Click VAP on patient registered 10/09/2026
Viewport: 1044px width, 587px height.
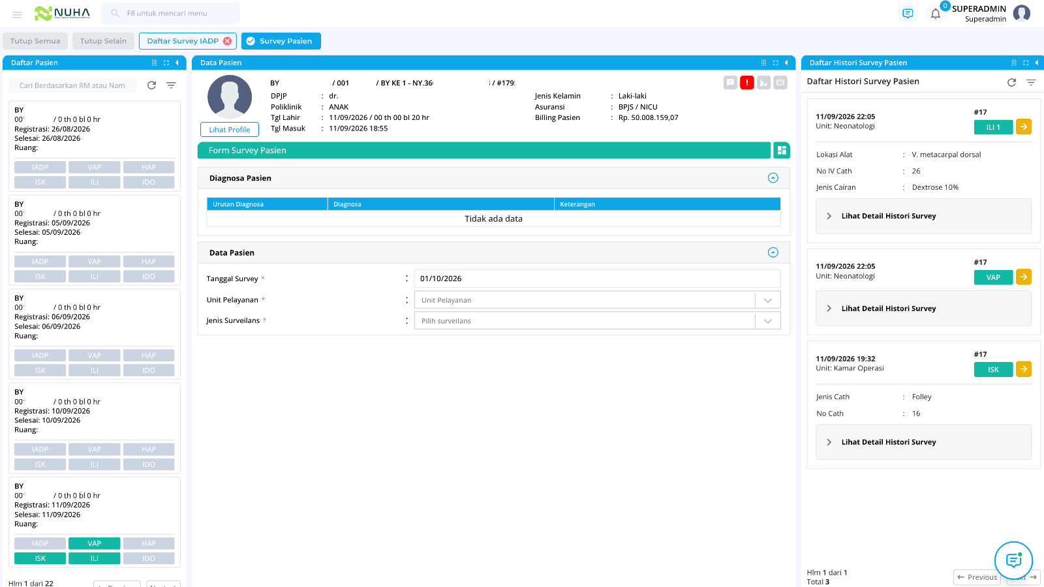pos(95,449)
